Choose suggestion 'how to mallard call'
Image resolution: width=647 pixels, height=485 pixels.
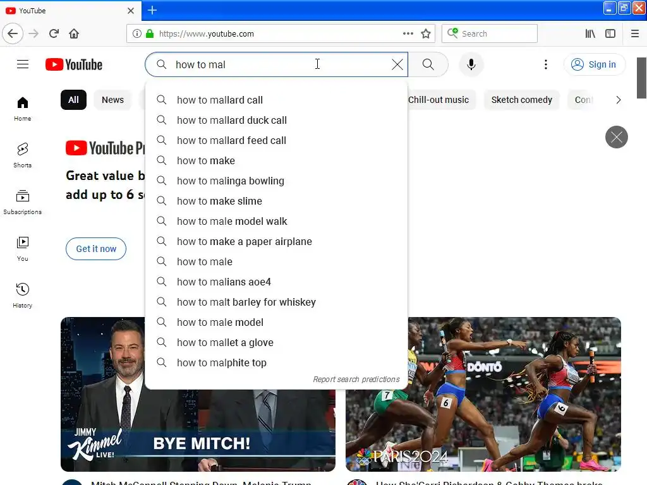coord(277,100)
